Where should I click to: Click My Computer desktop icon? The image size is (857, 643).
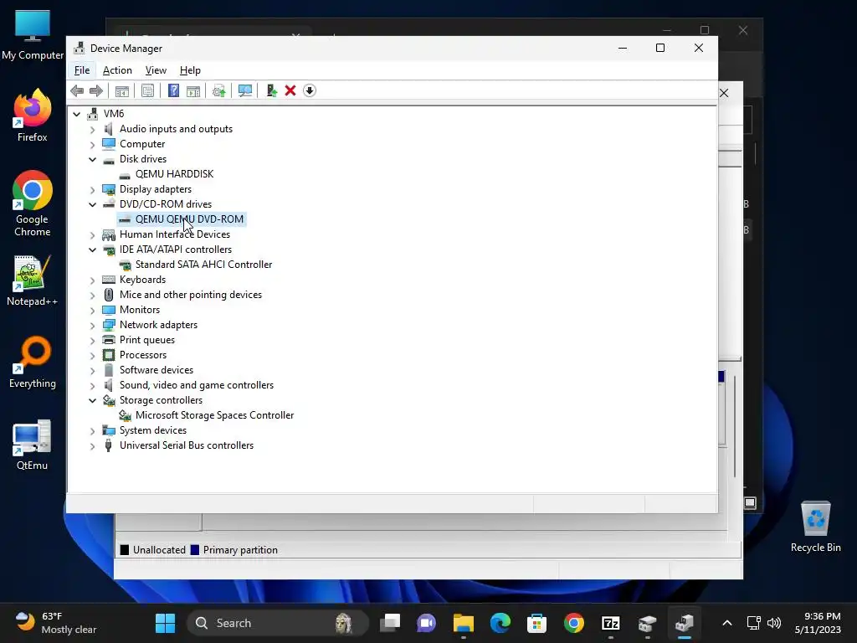[33, 35]
